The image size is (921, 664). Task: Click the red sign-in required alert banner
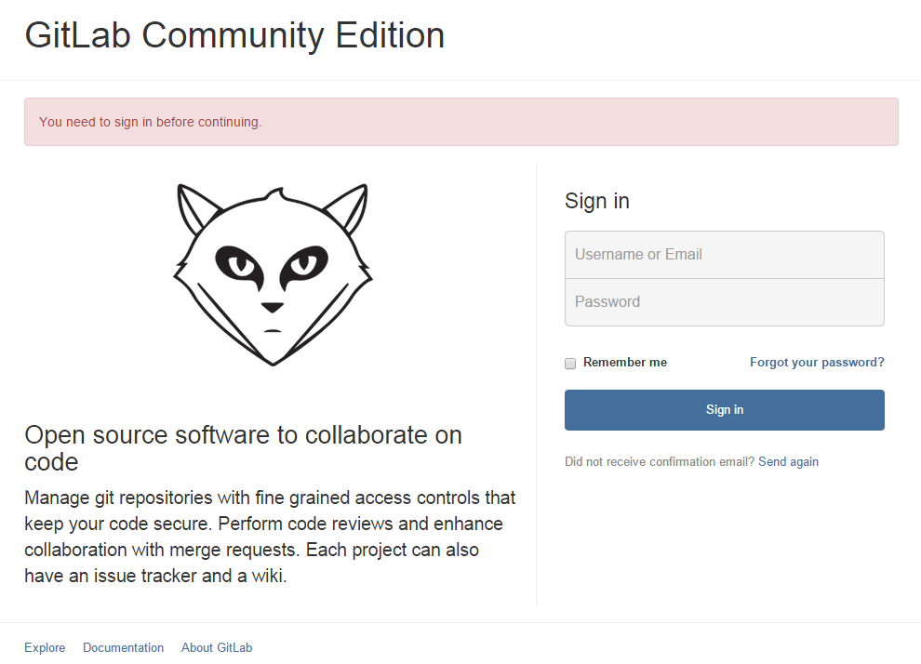click(460, 122)
